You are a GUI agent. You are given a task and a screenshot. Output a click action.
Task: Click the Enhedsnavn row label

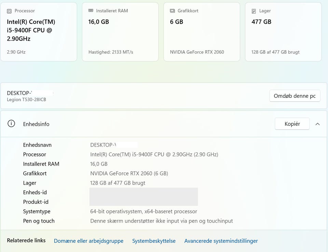37,145
